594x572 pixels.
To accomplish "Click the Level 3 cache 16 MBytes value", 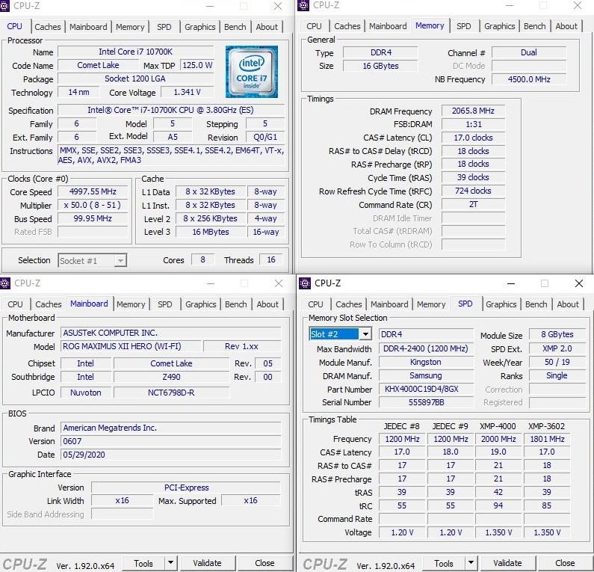I will pos(211,232).
